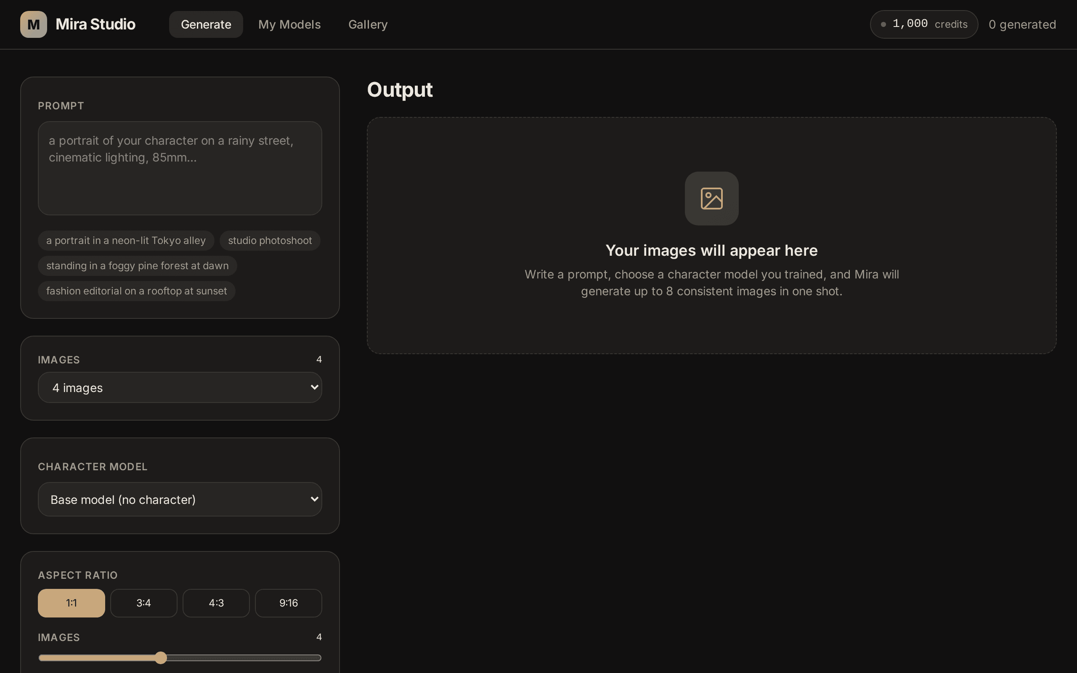This screenshot has height=673, width=1077.
Task: Click the 1,000 credits badge
Action: tap(924, 24)
